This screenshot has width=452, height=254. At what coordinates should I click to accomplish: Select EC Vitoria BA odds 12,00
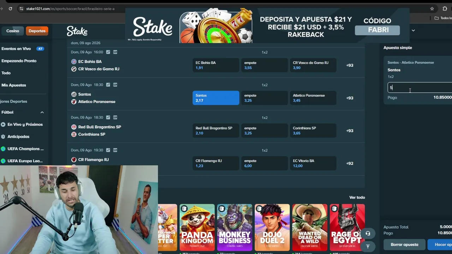click(x=313, y=163)
